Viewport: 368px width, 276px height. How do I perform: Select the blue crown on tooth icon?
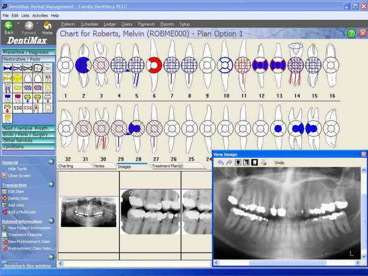point(8,98)
